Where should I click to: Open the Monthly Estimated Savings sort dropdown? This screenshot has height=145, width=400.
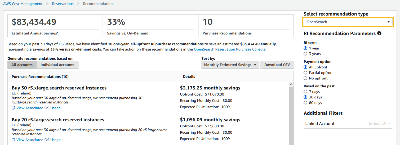tap(230, 65)
